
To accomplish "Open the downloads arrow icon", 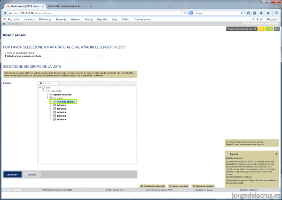I will coord(261,13).
